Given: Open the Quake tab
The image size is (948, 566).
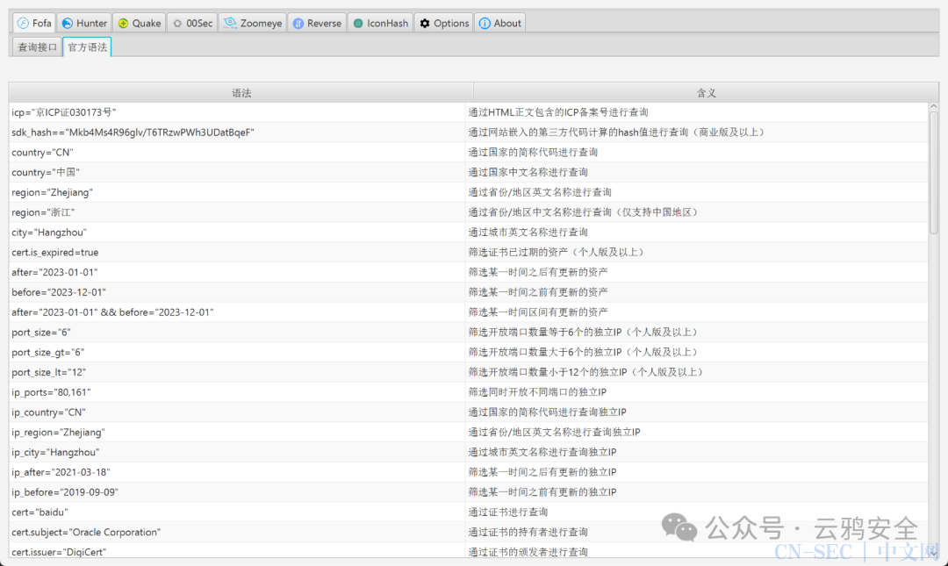Looking at the screenshot, I should click(140, 23).
